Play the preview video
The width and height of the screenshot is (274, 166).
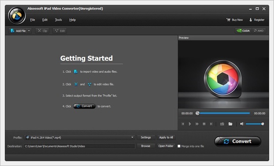(x=190, y=124)
